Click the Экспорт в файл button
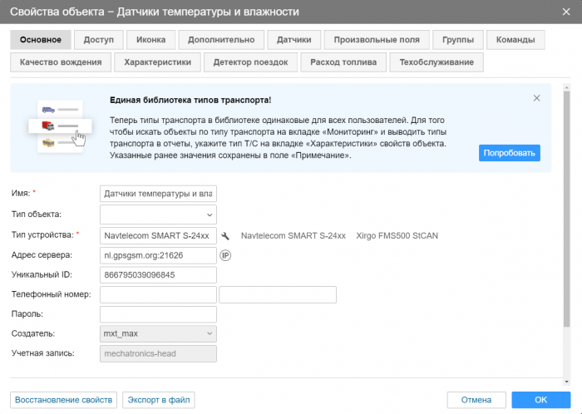The height and width of the screenshot is (414, 582). pyautogui.click(x=159, y=400)
